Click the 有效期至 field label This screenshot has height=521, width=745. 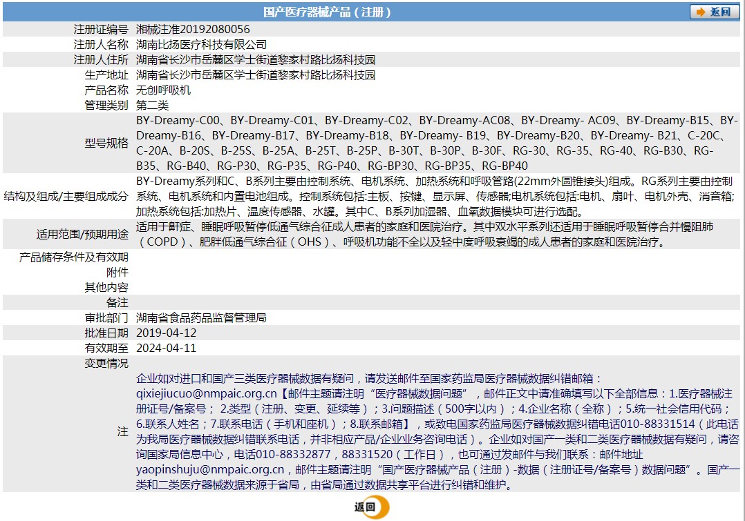106,348
